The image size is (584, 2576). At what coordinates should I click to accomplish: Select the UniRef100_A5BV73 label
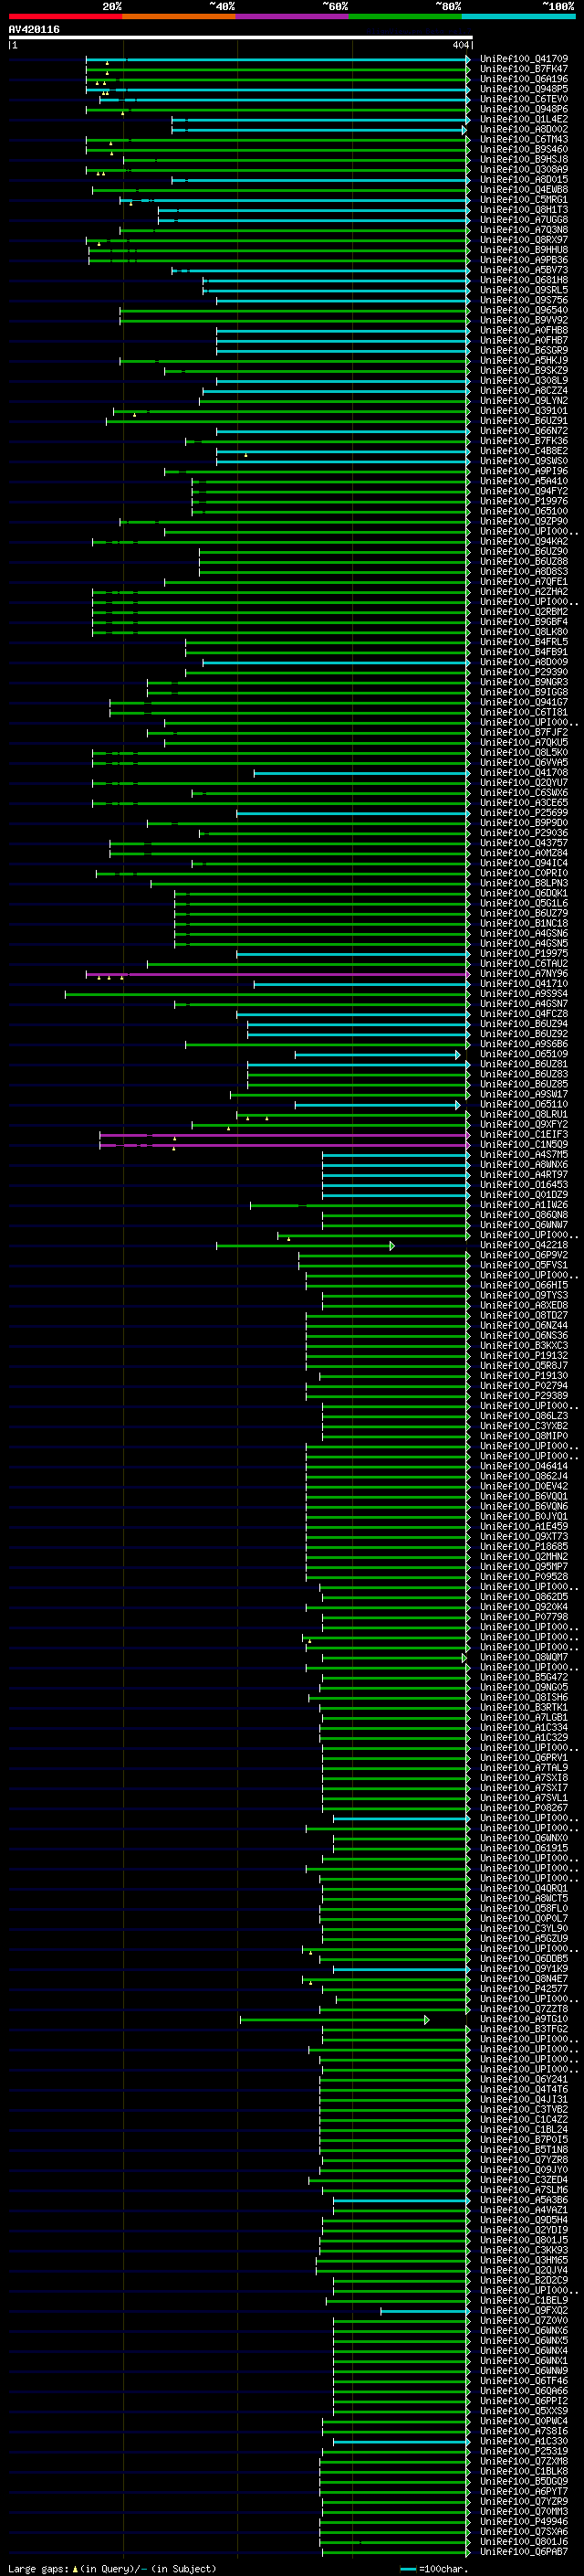pyautogui.click(x=523, y=270)
